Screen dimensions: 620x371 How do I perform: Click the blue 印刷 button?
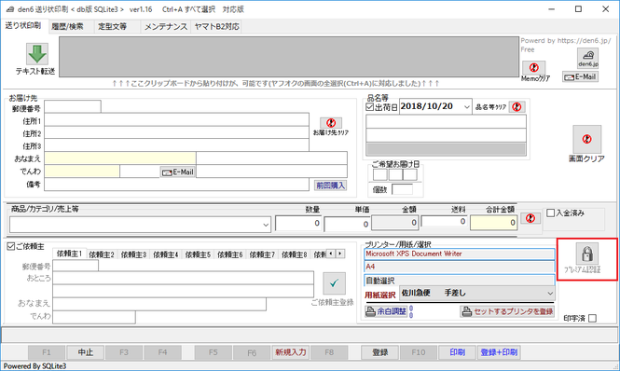point(457,352)
